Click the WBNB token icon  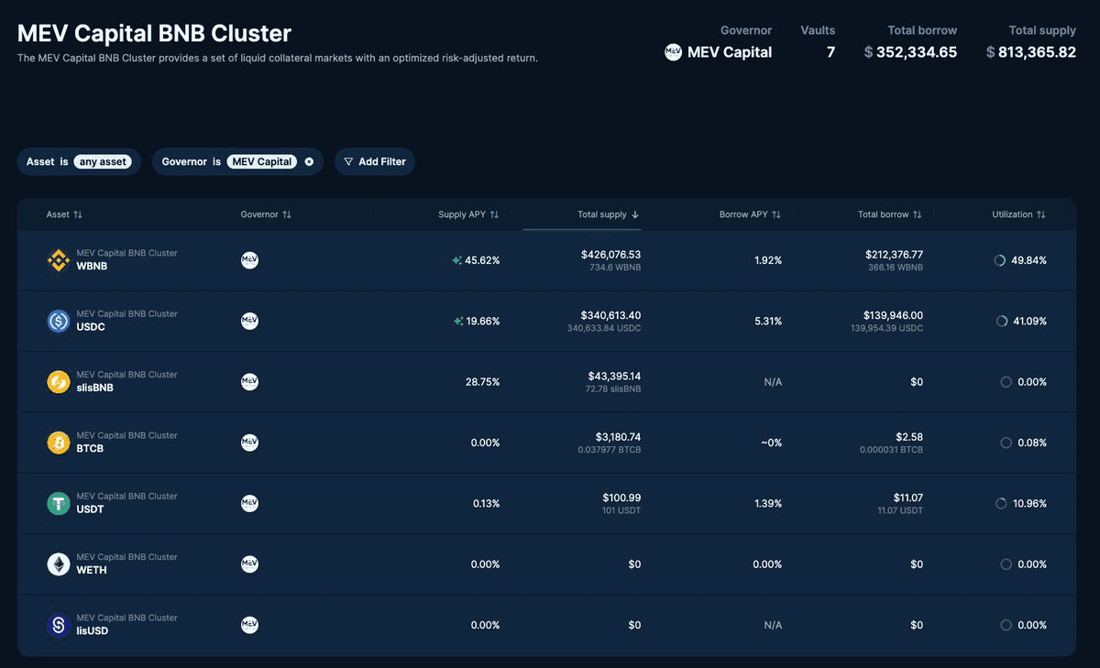[x=58, y=259]
